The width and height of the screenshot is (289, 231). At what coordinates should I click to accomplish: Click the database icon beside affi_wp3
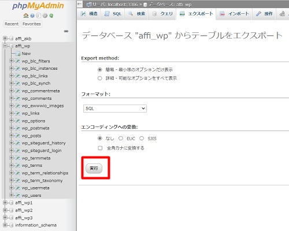click(12, 218)
